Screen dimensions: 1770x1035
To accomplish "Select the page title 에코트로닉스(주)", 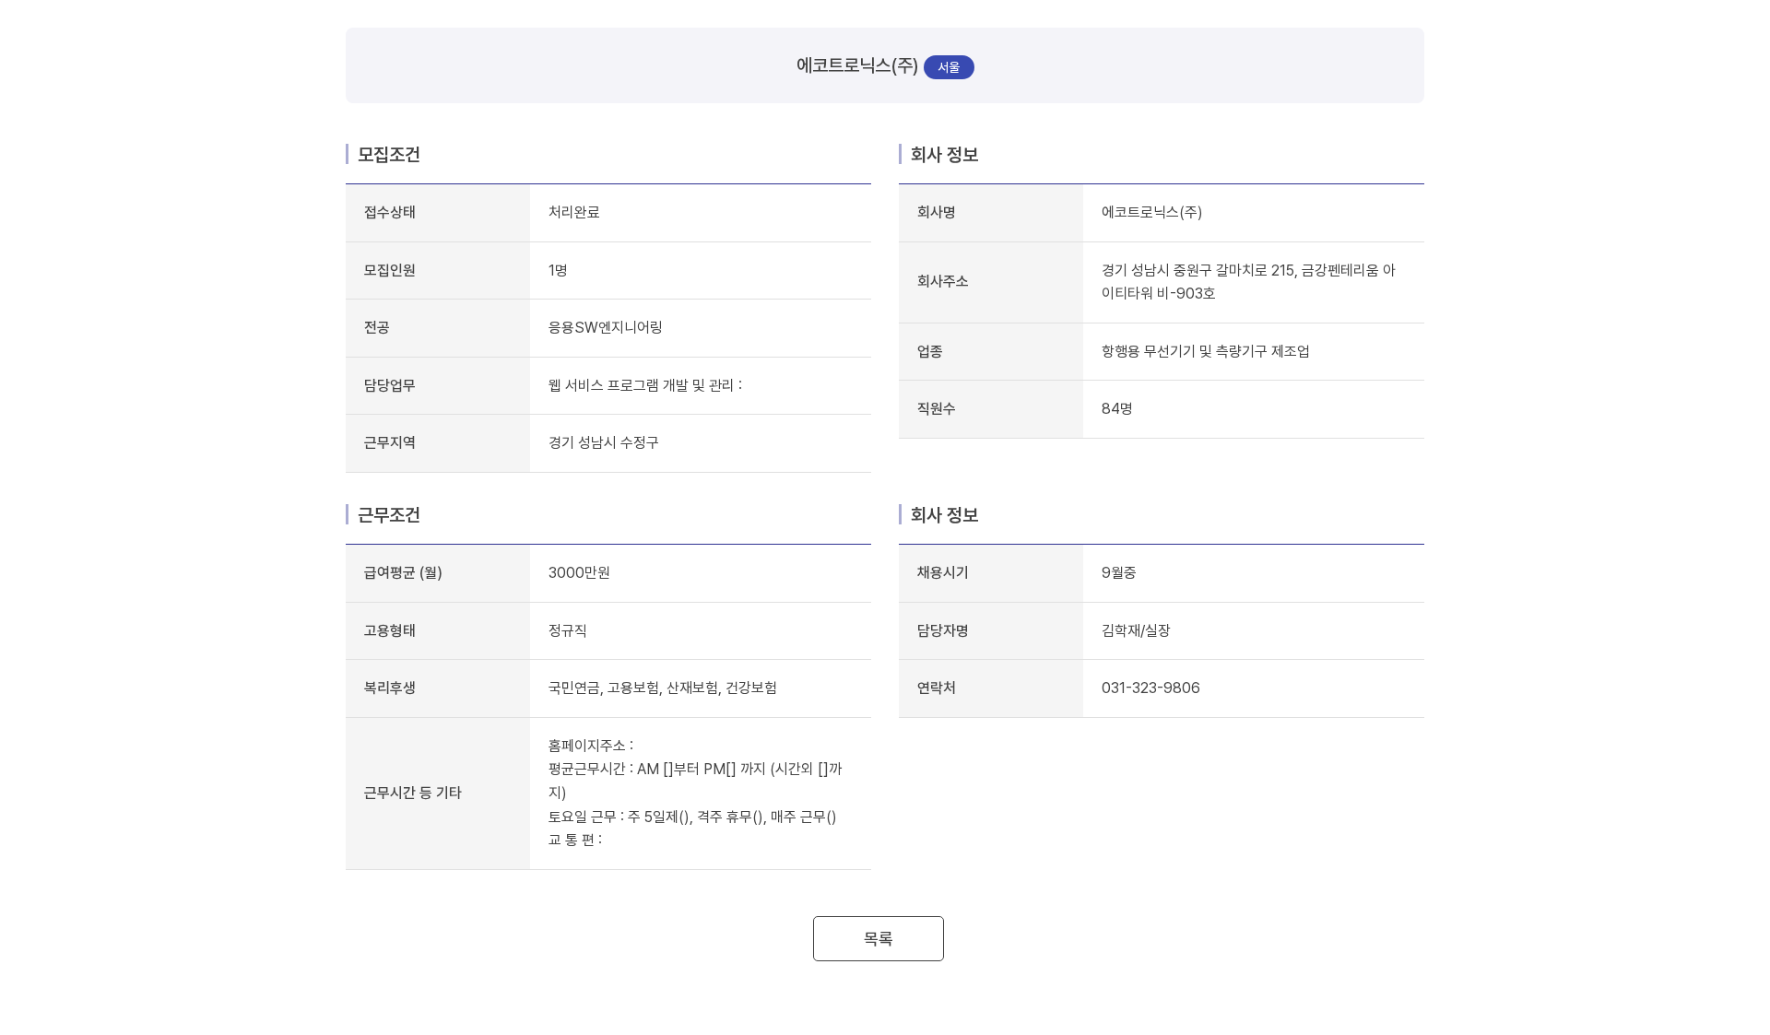I will tap(857, 65).
